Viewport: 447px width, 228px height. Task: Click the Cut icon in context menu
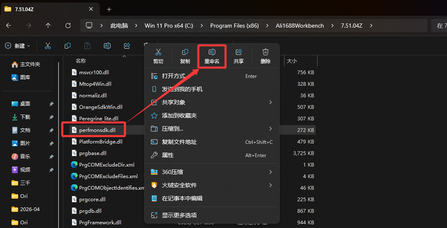tap(158, 52)
